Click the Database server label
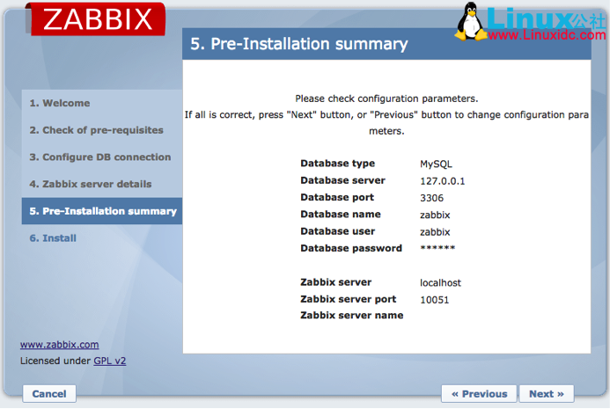This screenshot has width=610, height=409. coord(342,180)
